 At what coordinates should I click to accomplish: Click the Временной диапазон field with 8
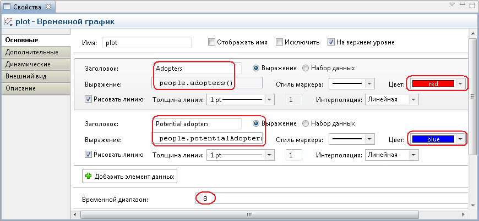(x=331, y=199)
